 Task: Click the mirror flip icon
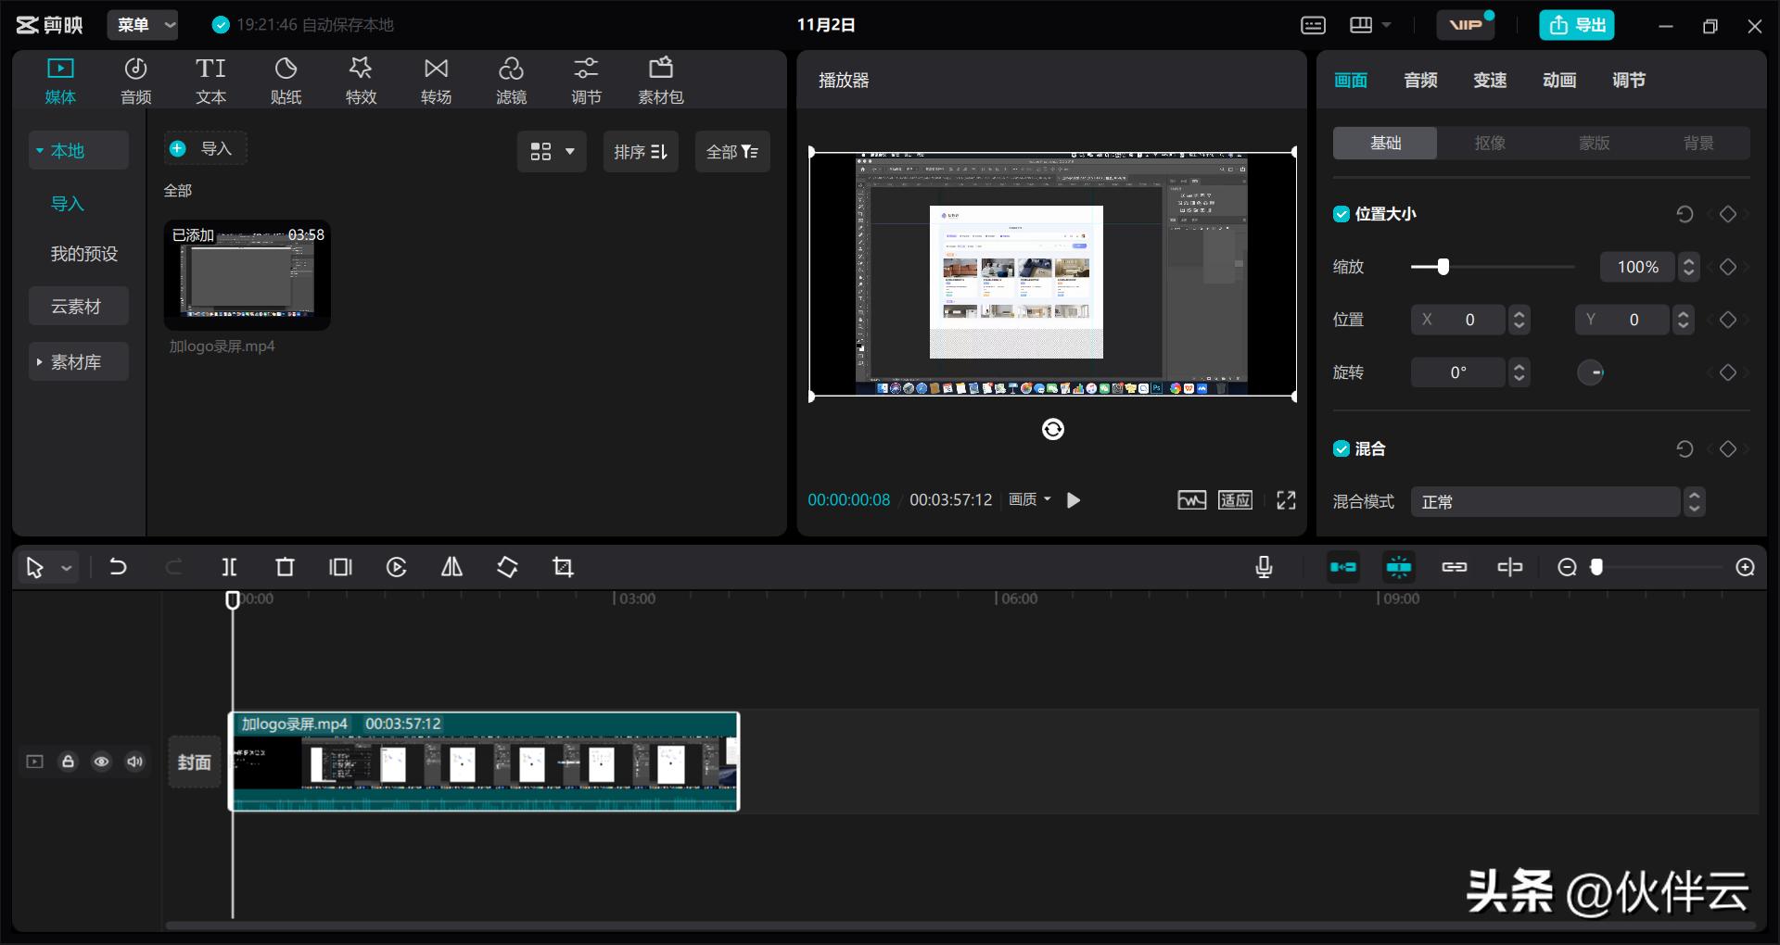pos(451,567)
